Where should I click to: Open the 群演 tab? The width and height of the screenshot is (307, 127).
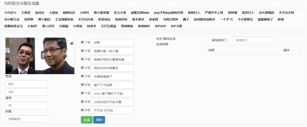(x=281, y=19)
